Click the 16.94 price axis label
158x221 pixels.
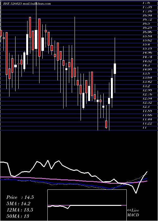147,15
